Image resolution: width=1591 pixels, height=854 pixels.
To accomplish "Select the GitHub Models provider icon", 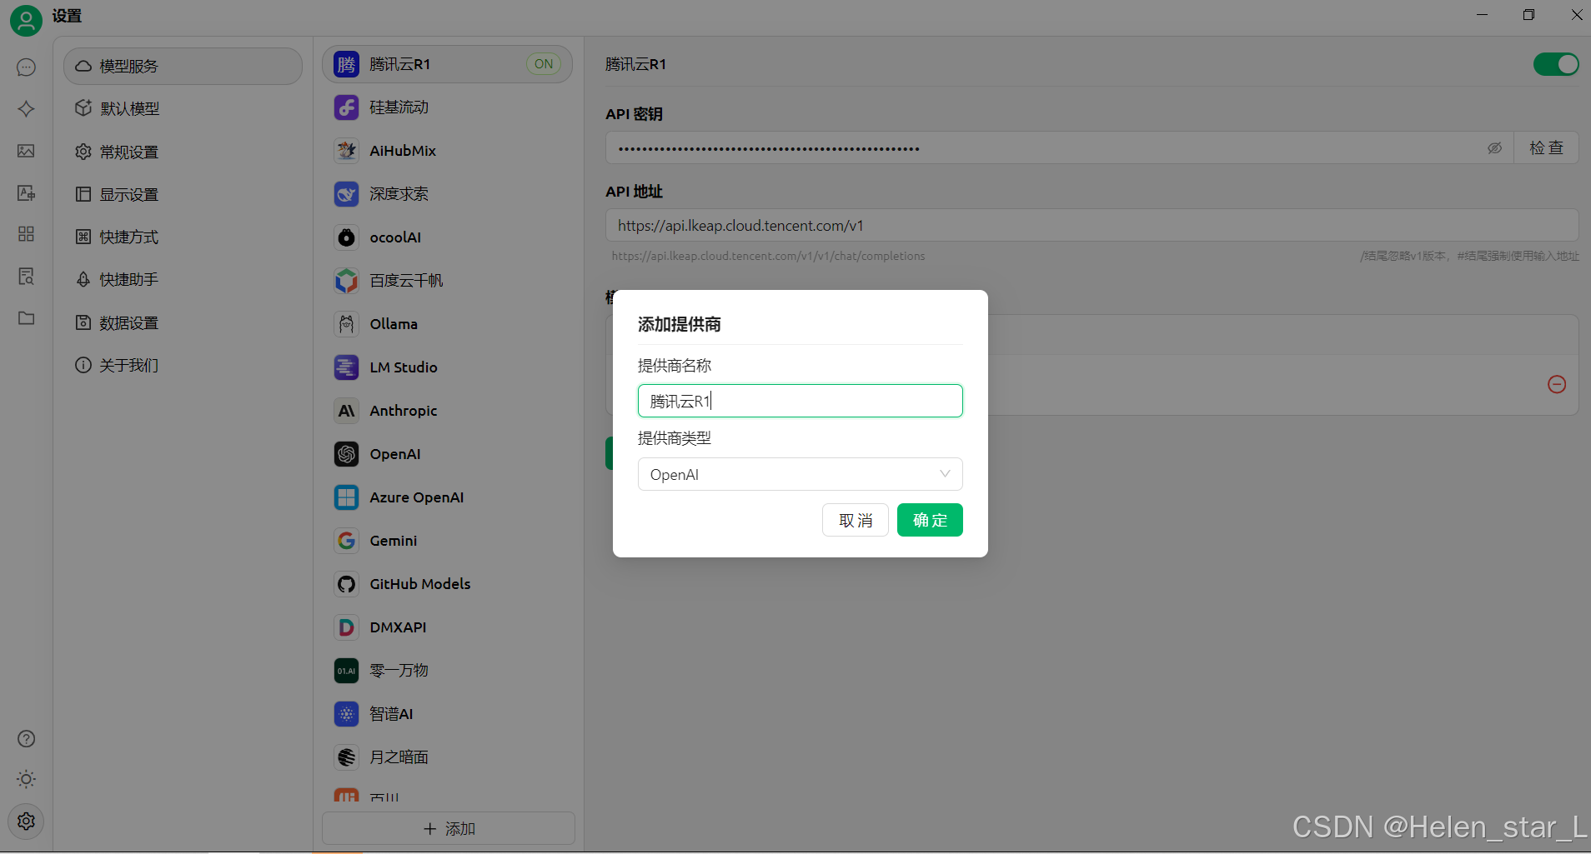I will [x=346, y=584].
